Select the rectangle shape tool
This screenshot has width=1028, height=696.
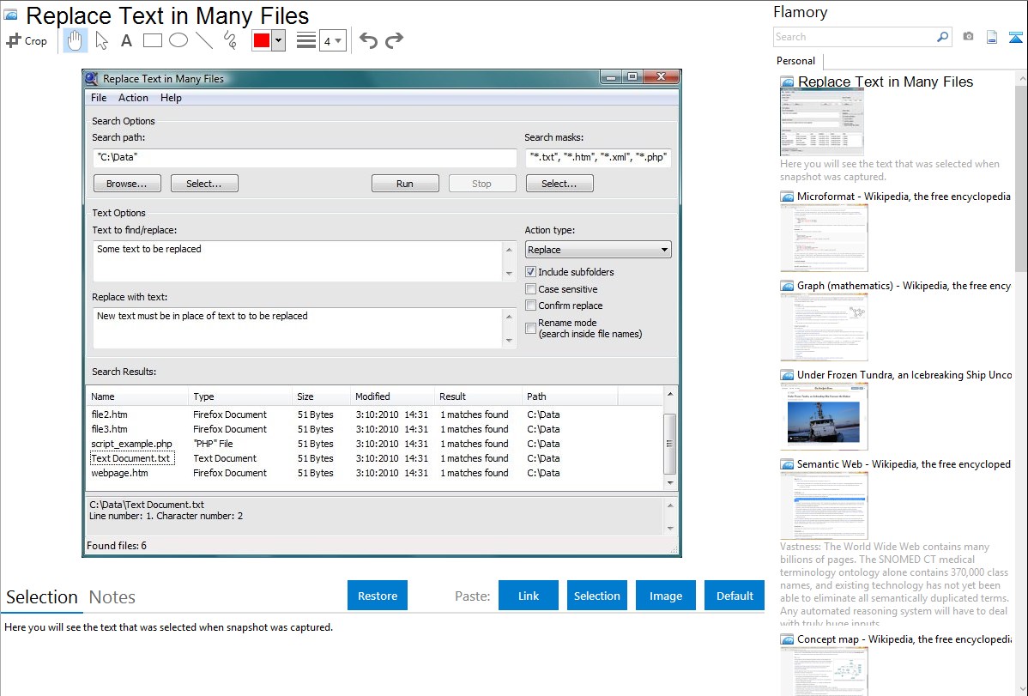(153, 40)
